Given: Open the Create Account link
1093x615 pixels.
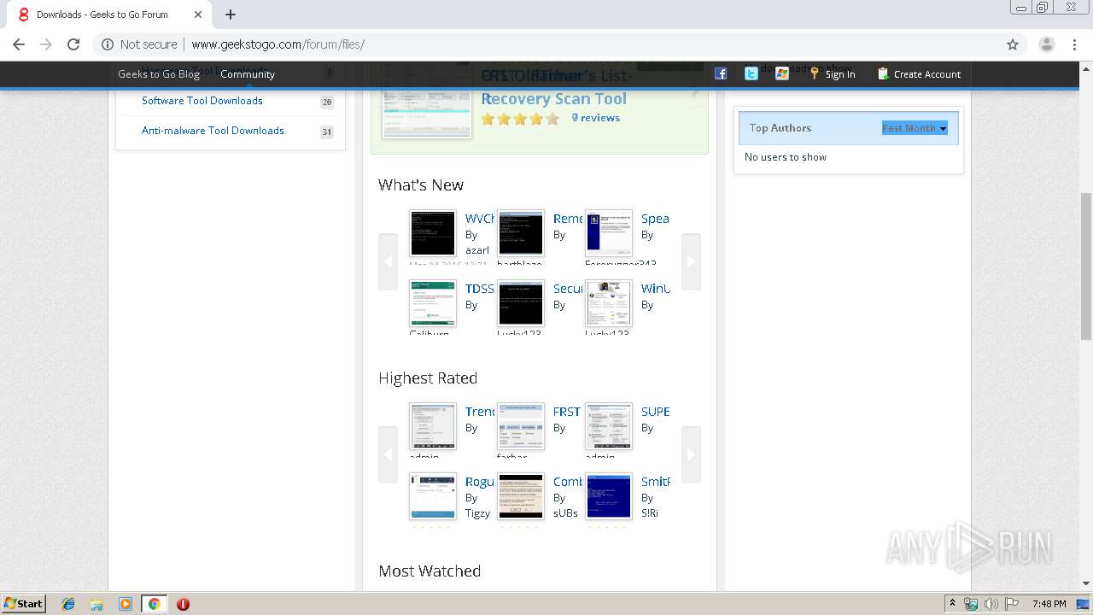Looking at the screenshot, I should pos(919,74).
